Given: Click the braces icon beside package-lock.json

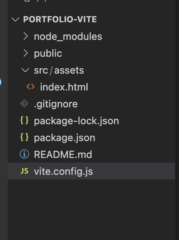Looking at the screenshot, I should (24, 120).
